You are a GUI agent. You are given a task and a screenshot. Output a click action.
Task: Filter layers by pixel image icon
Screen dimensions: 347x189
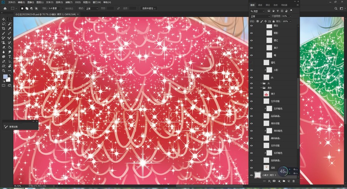[269, 11]
